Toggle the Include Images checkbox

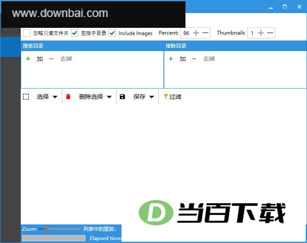pyautogui.click(x=112, y=33)
